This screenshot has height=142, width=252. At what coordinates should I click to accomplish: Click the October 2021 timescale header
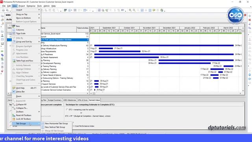click(x=129, y=28)
